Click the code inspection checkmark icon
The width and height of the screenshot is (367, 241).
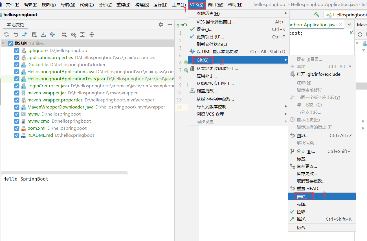click(351, 33)
